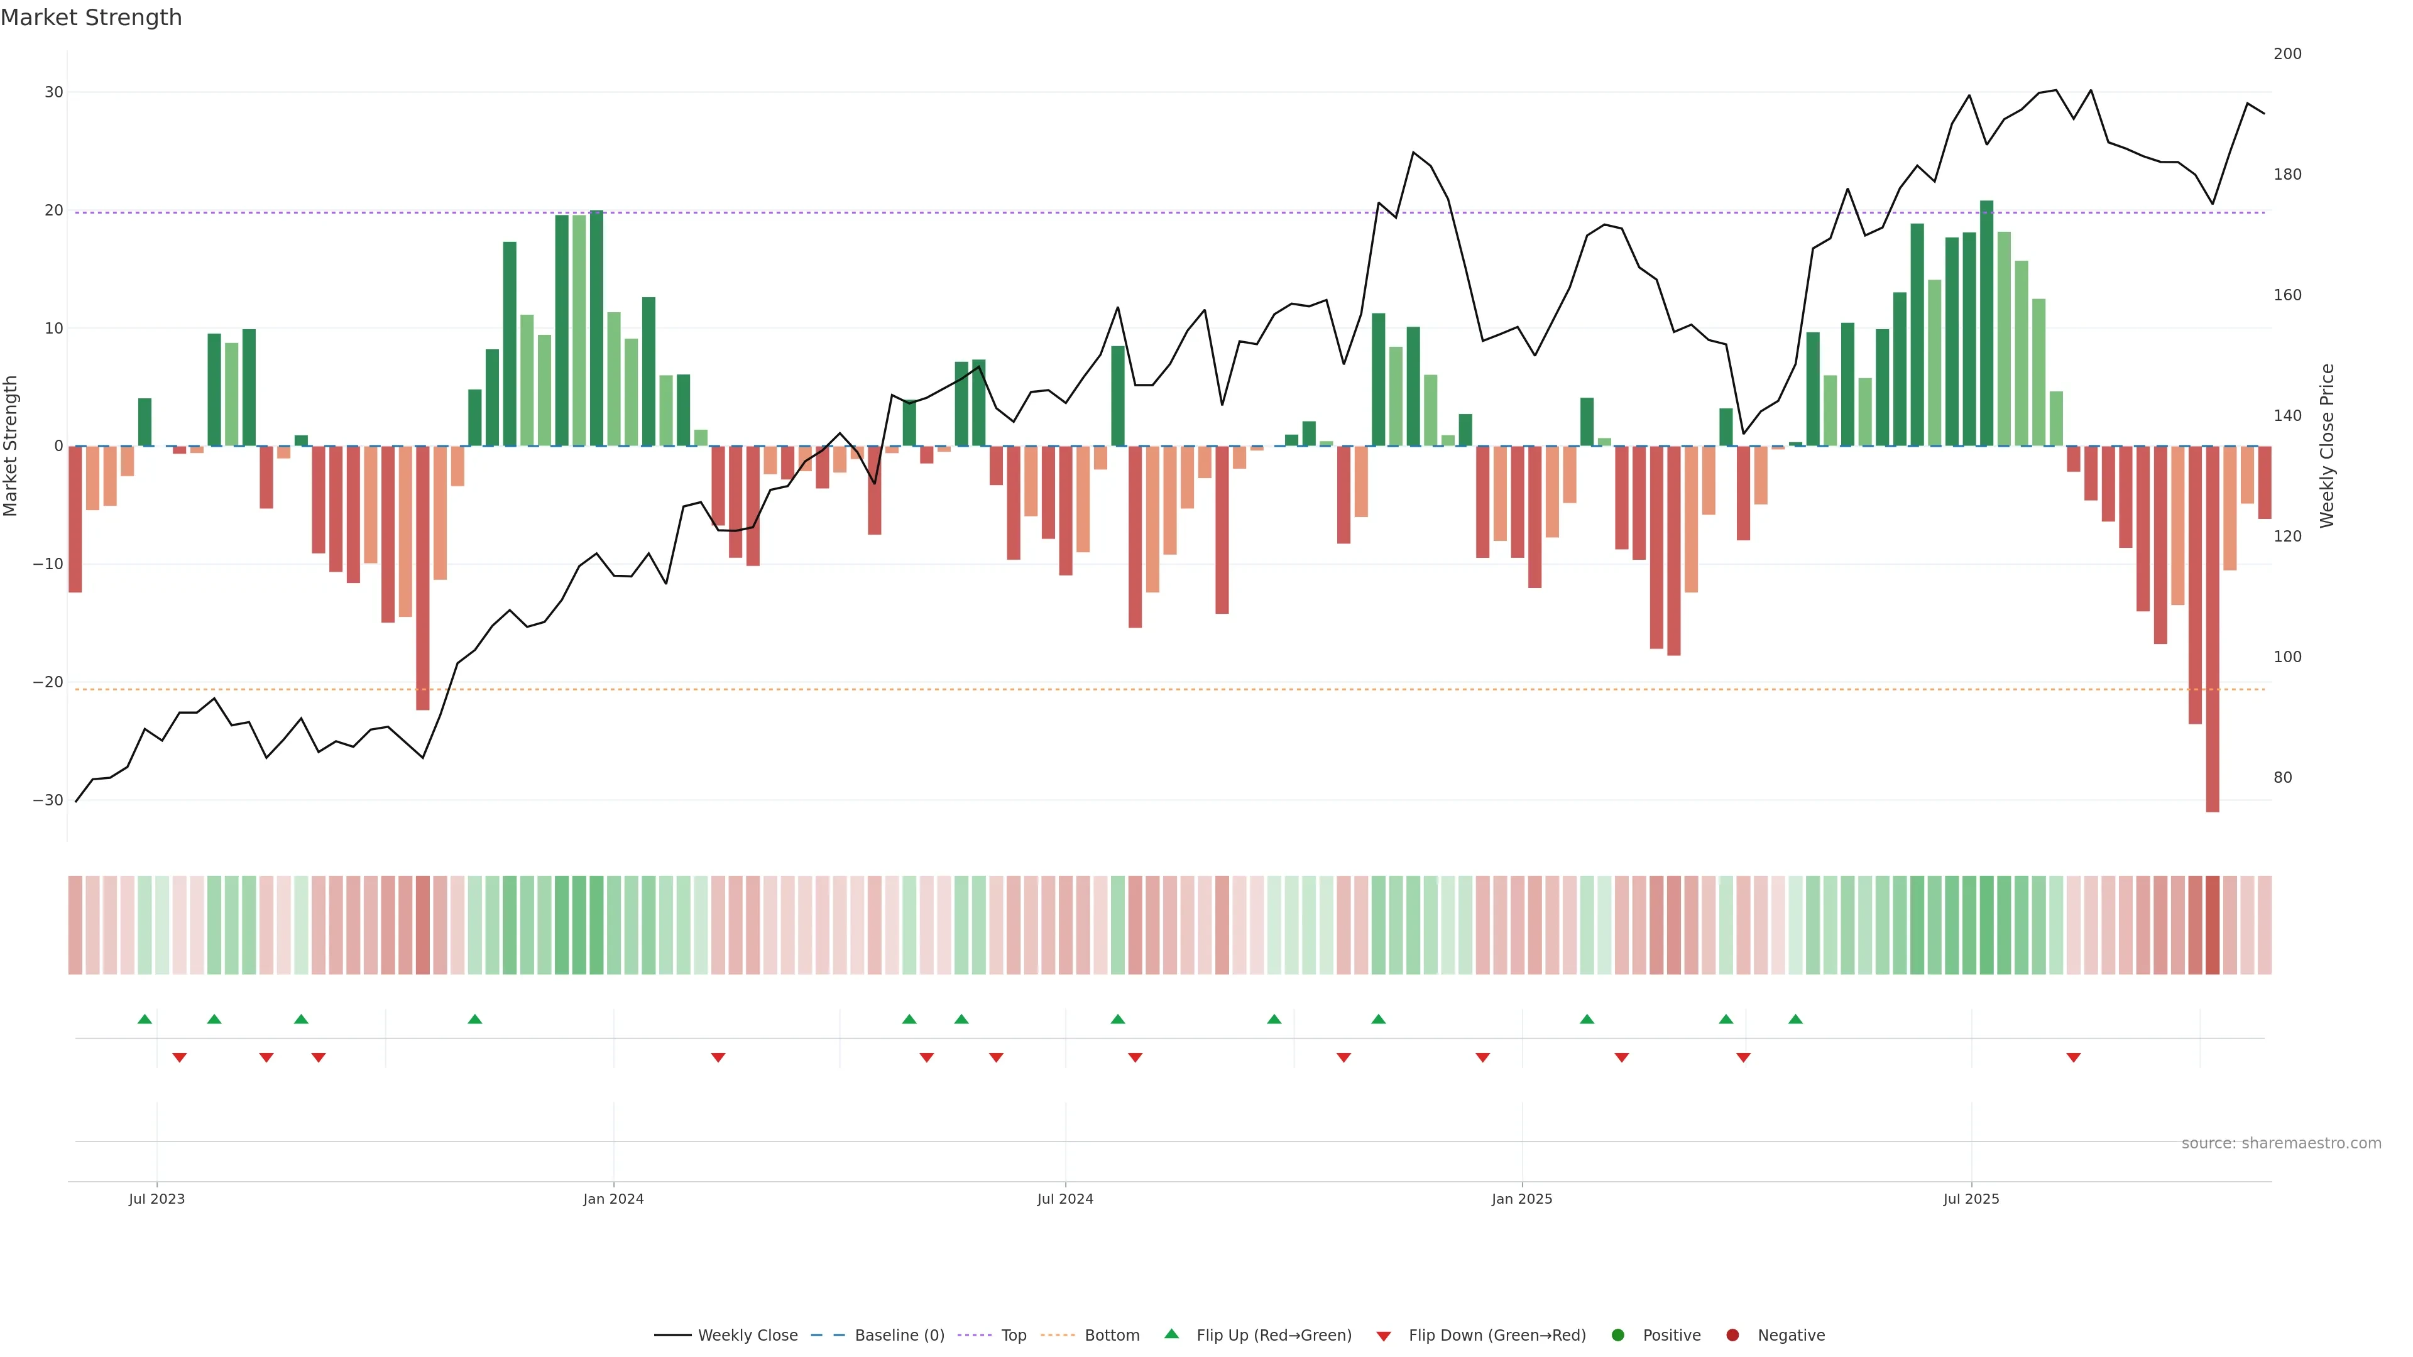This screenshot has height=1357, width=2413.
Task: Click the Flip Up green triangle legend icon
Action: click(1171, 1334)
